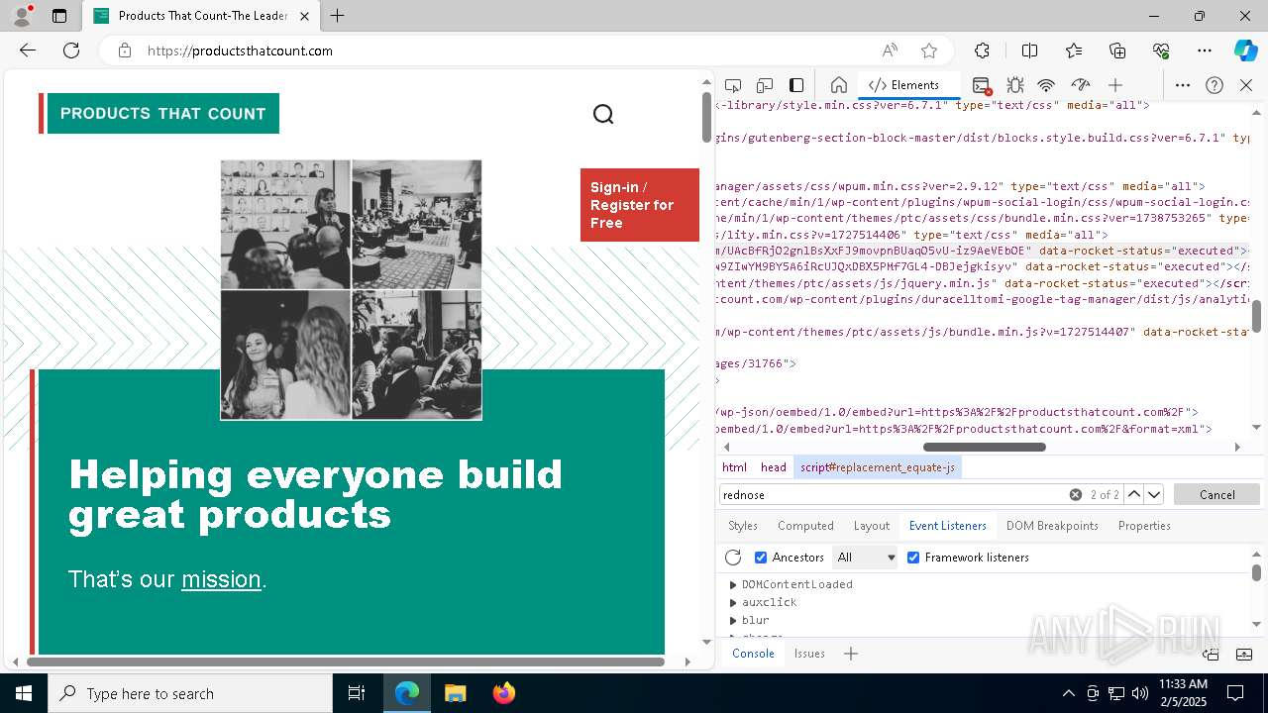
Task: Refresh the browser page
Action: coord(71,51)
